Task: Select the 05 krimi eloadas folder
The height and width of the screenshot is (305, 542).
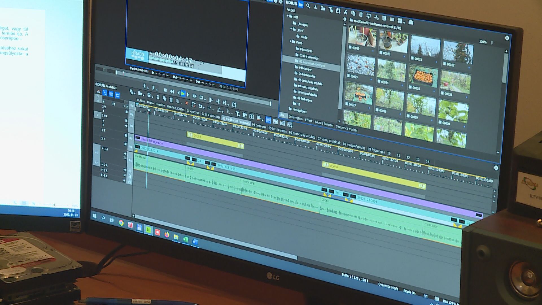Action: point(305,75)
